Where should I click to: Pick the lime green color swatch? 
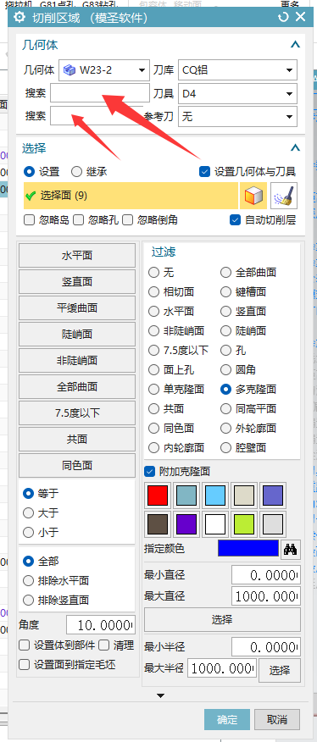[x=244, y=524]
